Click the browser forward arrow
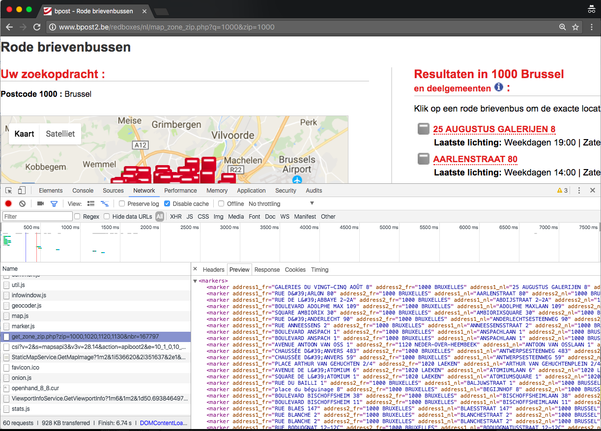Image resolution: width=601 pixels, height=431 pixels. tap(23, 27)
